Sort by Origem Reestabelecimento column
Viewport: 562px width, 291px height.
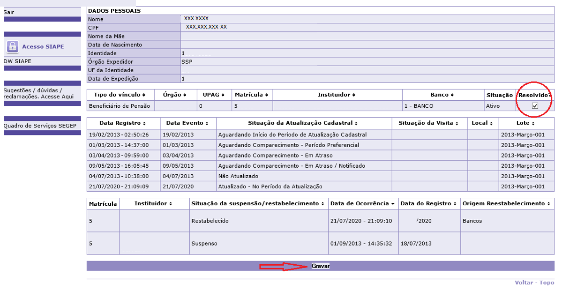(x=506, y=203)
